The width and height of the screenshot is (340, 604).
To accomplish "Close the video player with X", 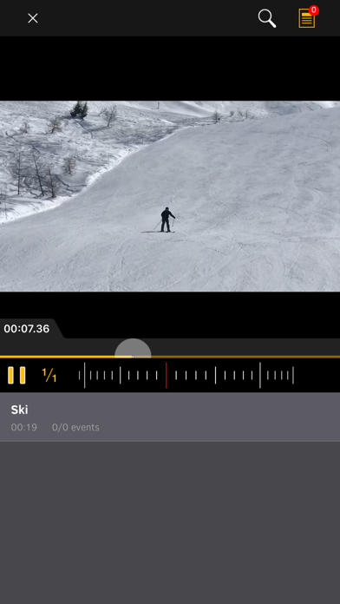I will click(33, 18).
